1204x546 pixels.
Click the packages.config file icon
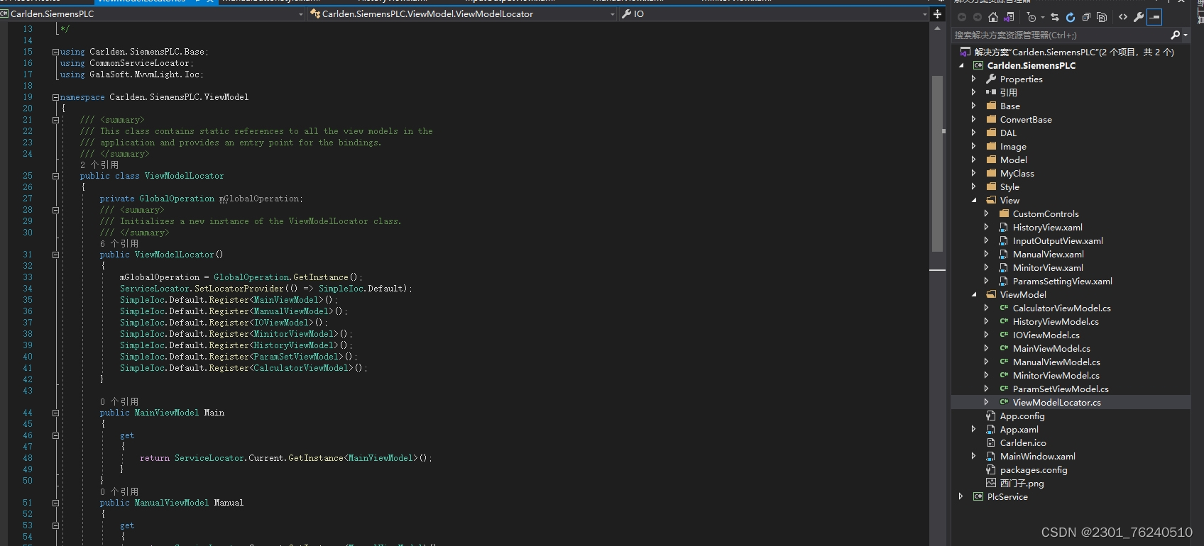point(991,470)
